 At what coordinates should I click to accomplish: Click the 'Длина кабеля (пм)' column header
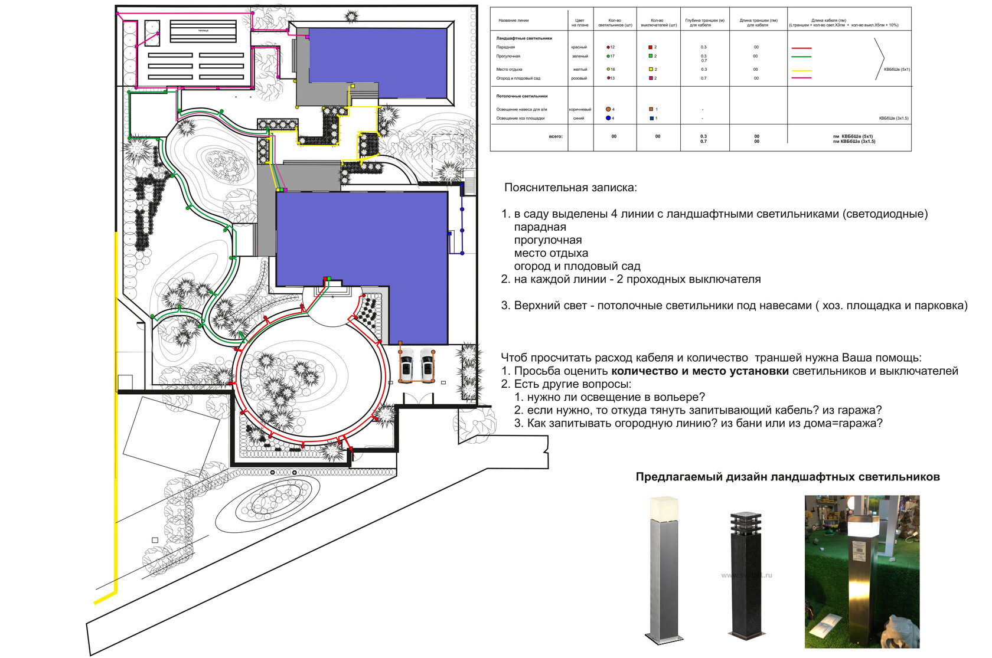point(843,23)
